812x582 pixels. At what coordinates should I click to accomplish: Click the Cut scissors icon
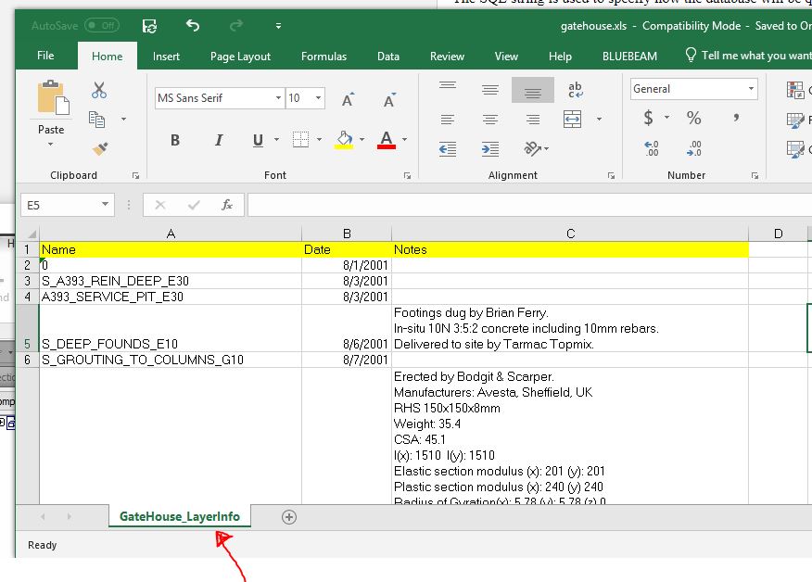tap(99, 90)
